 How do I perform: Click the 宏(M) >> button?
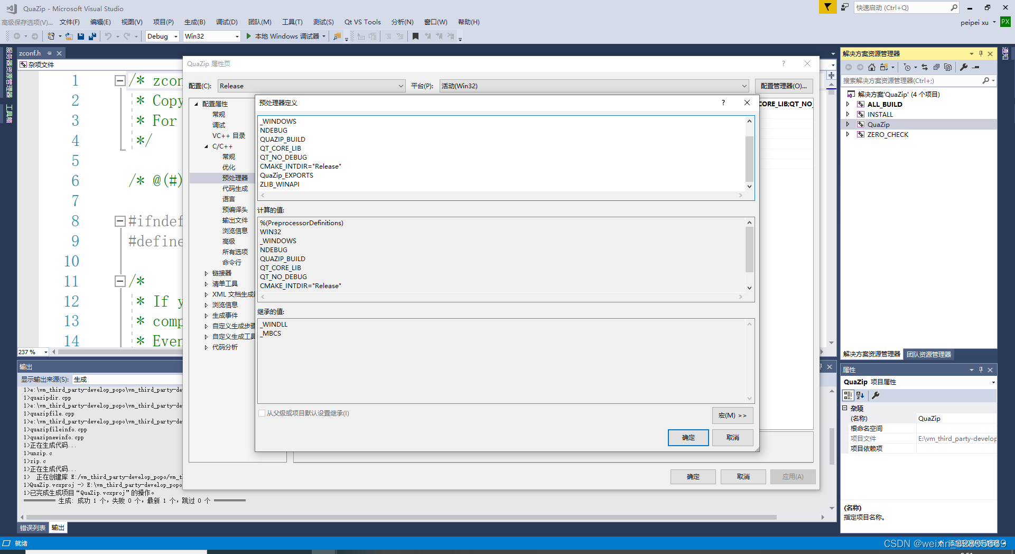pyautogui.click(x=732, y=415)
